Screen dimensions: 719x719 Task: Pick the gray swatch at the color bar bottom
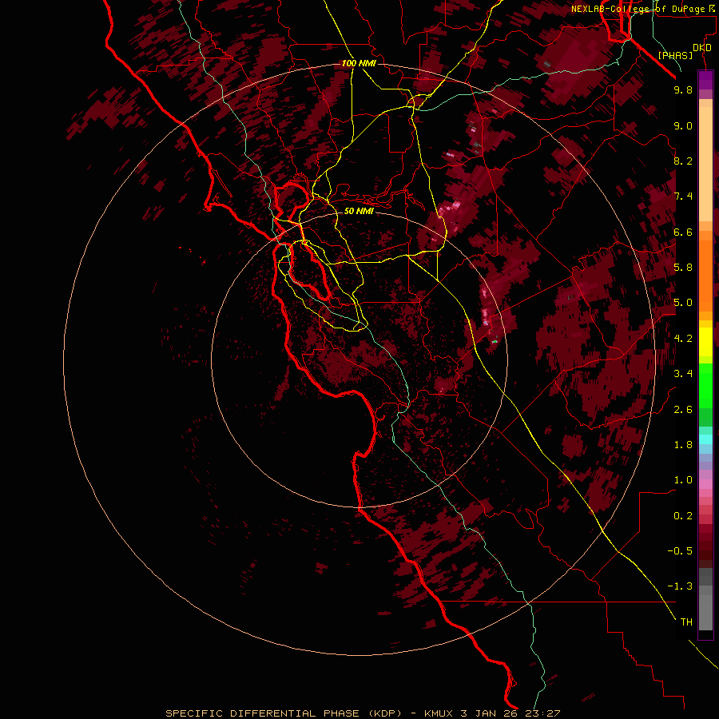[705, 614]
